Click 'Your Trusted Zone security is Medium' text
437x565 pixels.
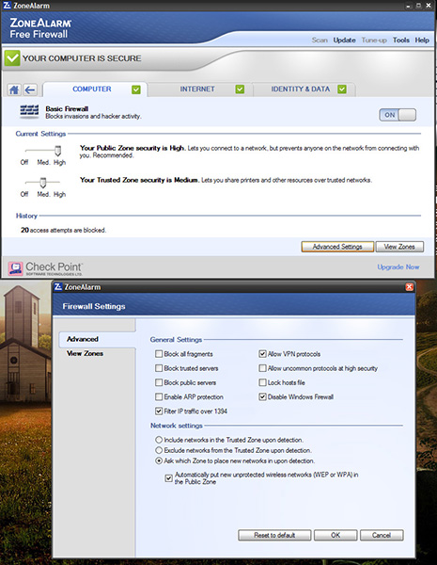pos(139,180)
